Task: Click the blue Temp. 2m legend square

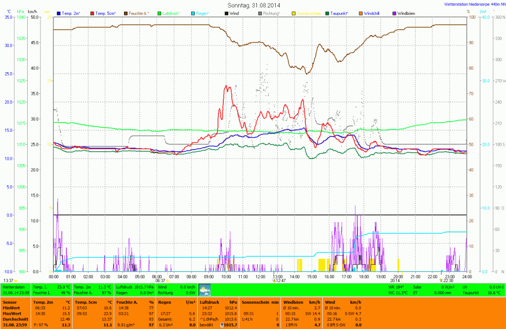Action: (x=59, y=13)
